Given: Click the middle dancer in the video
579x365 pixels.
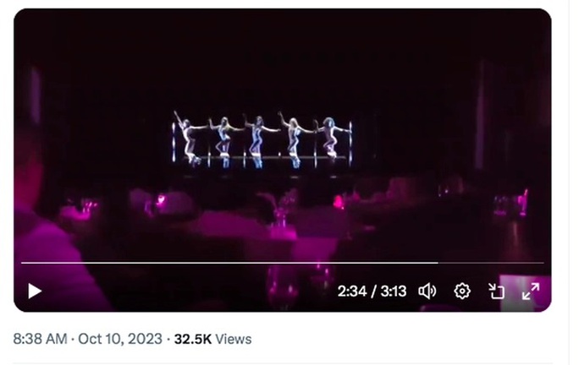Looking at the screenshot, I should click(x=257, y=141).
